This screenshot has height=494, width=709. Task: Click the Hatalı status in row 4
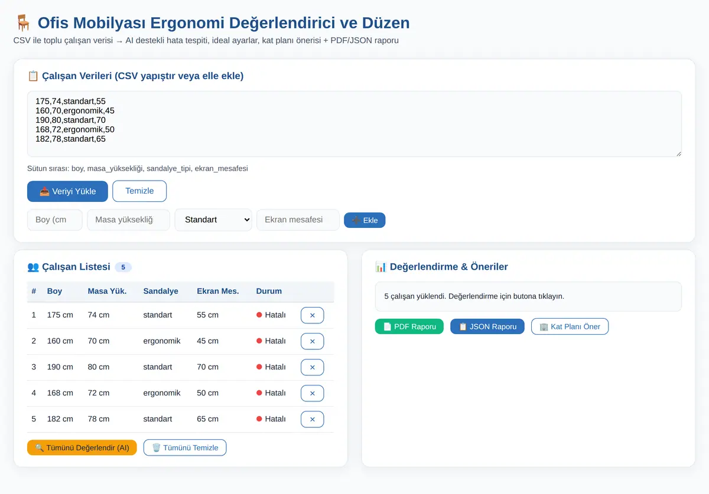[x=271, y=393]
